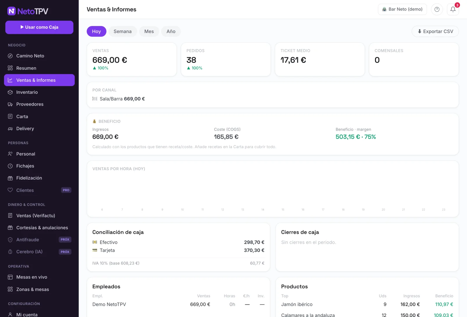Screen dimensions: 467x317
Task: Click the Efectivo 298,70 € row
Action: click(x=178, y=242)
